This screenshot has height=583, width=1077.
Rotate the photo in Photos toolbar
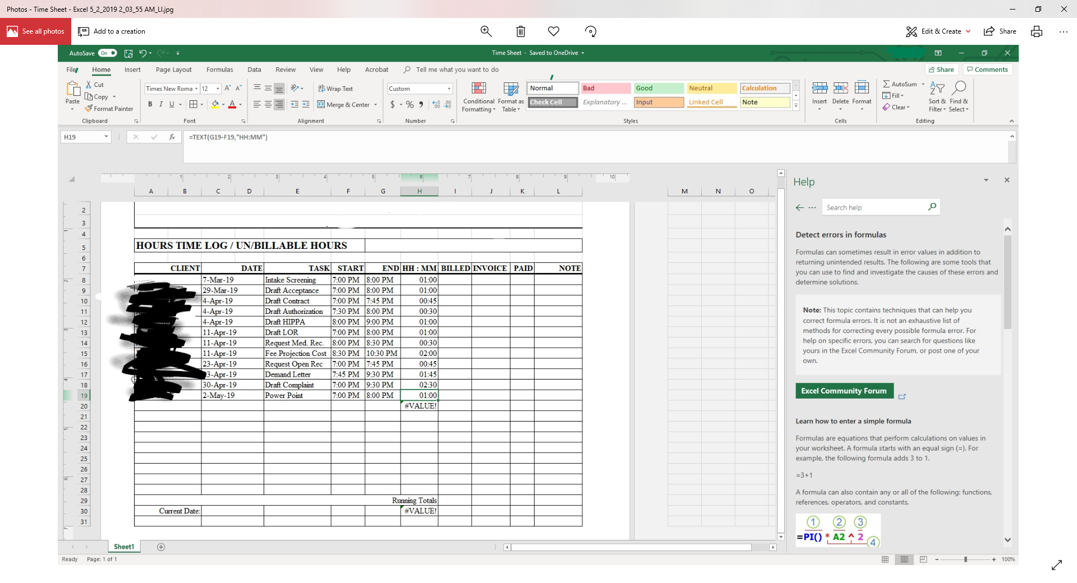coord(591,31)
